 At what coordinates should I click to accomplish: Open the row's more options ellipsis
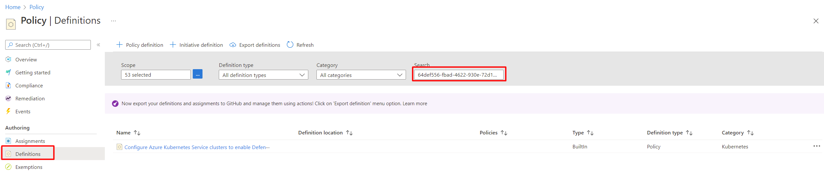(817, 146)
